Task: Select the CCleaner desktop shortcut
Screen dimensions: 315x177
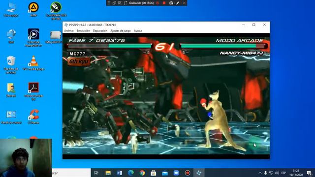Action: [33, 117]
